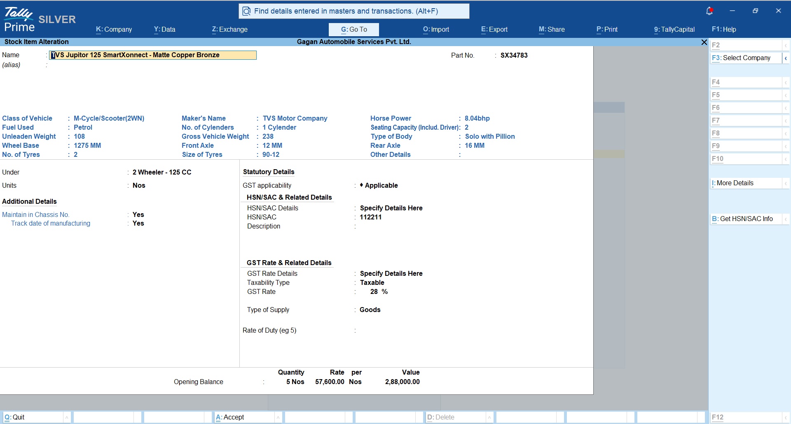Expand the F12 chevron
The height and width of the screenshot is (424, 791).
(x=786, y=417)
